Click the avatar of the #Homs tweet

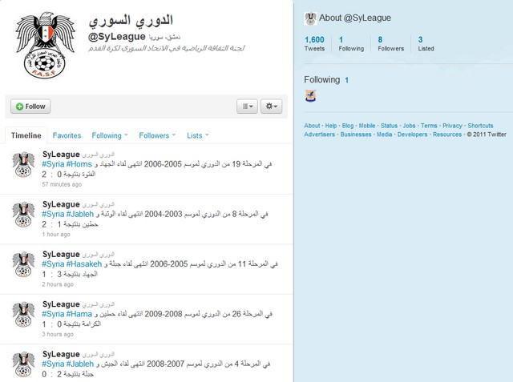click(x=23, y=164)
